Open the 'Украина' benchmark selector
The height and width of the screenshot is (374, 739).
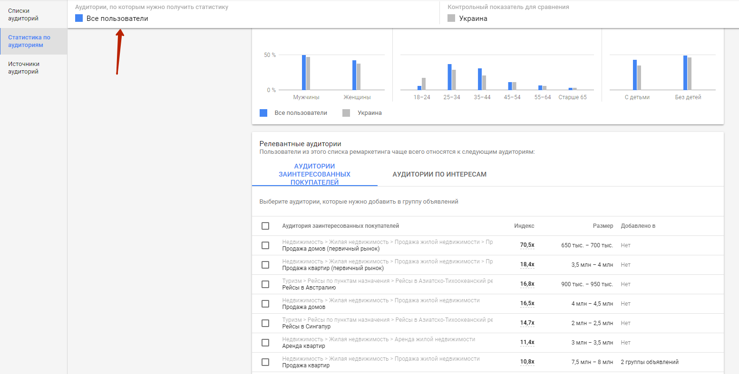tap(473, 19)
